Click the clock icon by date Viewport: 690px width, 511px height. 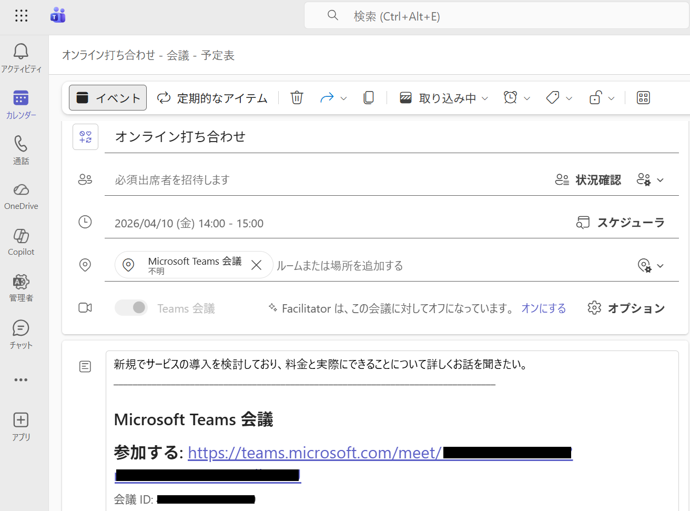pos(85,222)
